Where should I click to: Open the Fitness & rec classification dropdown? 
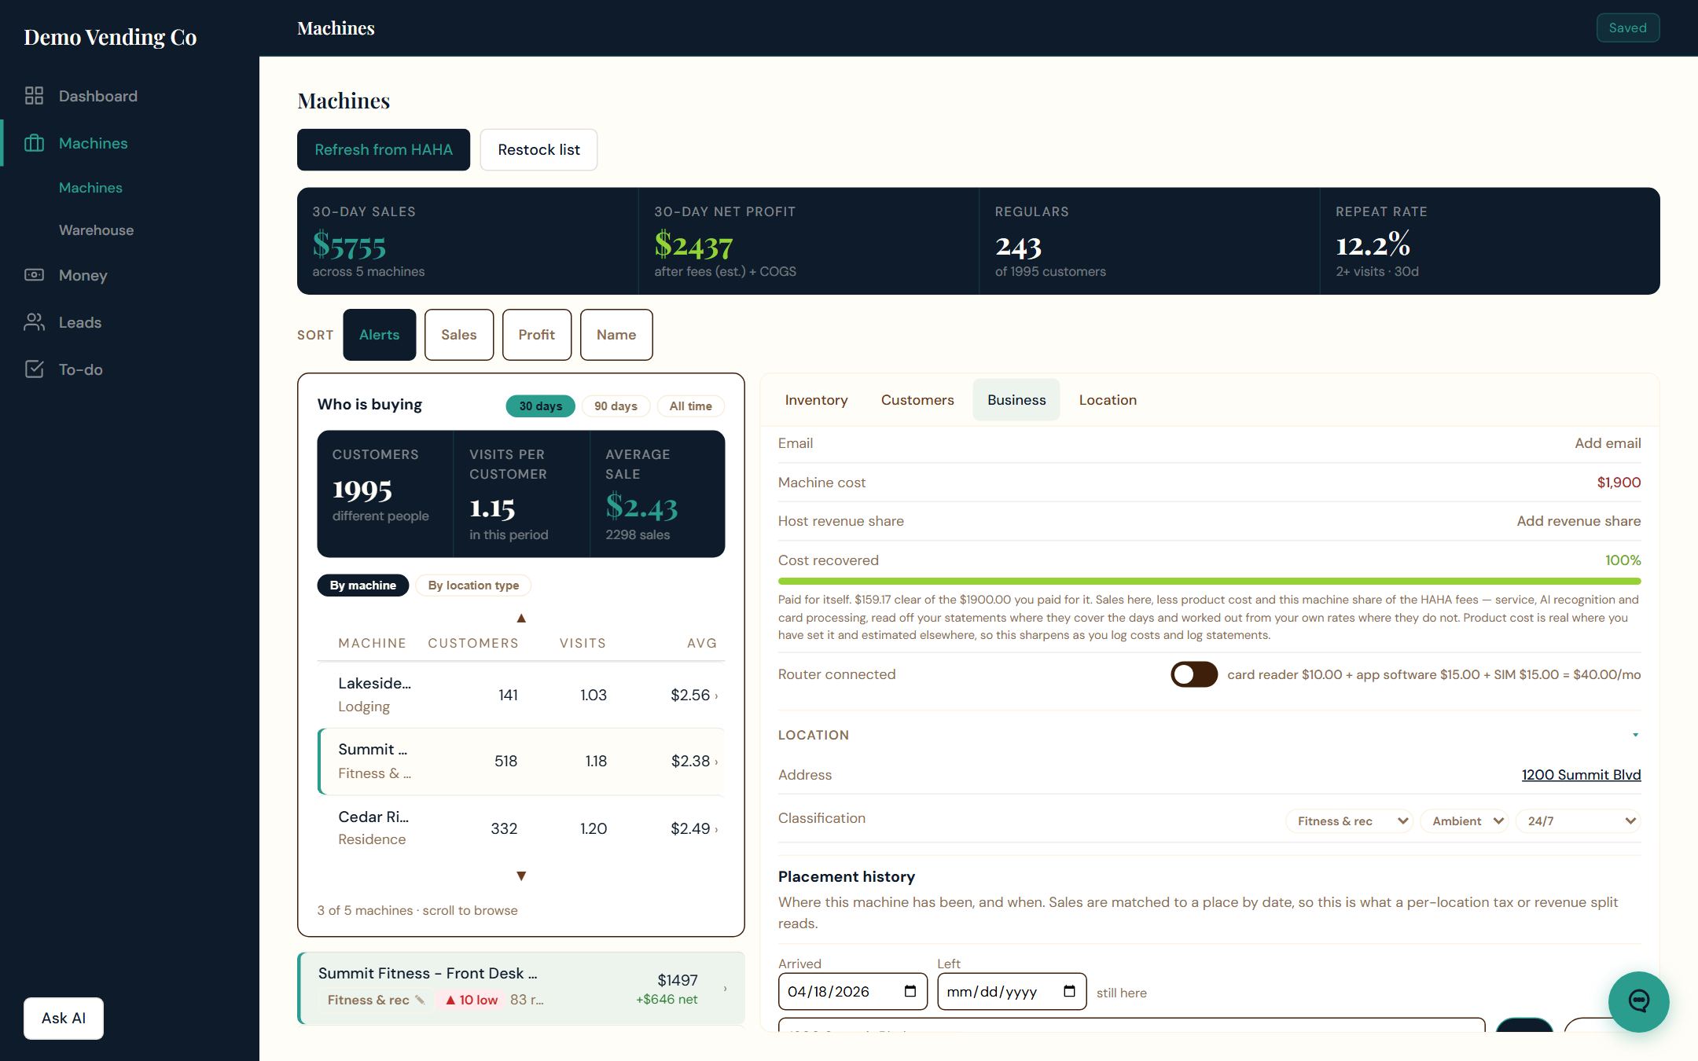coord(1349,821)
